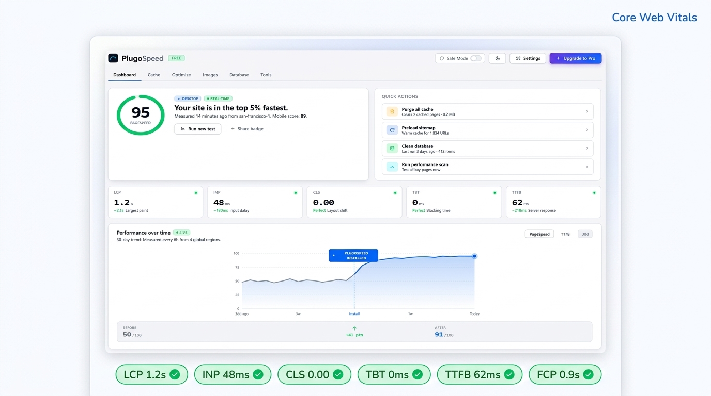Select the 30-day range toggle on the chart
The height and width of the screenshot is (396, 711).
click(x=585, y=234)
